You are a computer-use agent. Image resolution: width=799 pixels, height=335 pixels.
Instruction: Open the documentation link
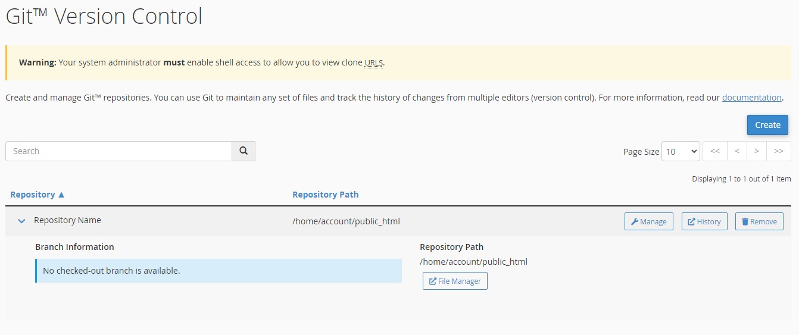pyautogui.click(x=751, y=98)
